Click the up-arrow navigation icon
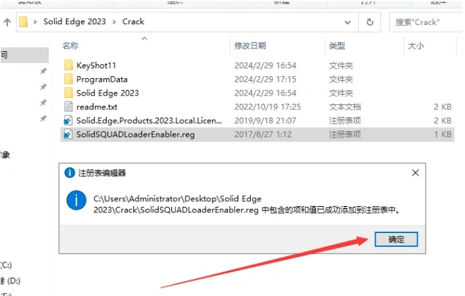Image resolution: width=465 pixels, height=296 pixels. pos(7,22)
